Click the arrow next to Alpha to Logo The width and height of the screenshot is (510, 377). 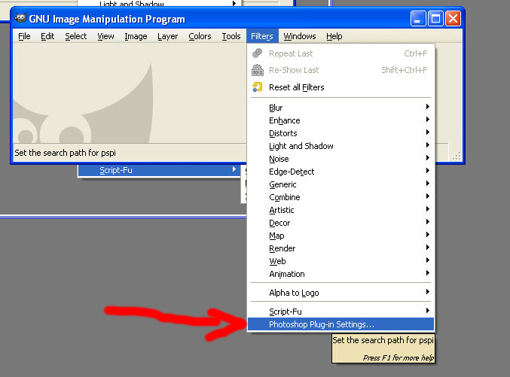tap(428, 291)
